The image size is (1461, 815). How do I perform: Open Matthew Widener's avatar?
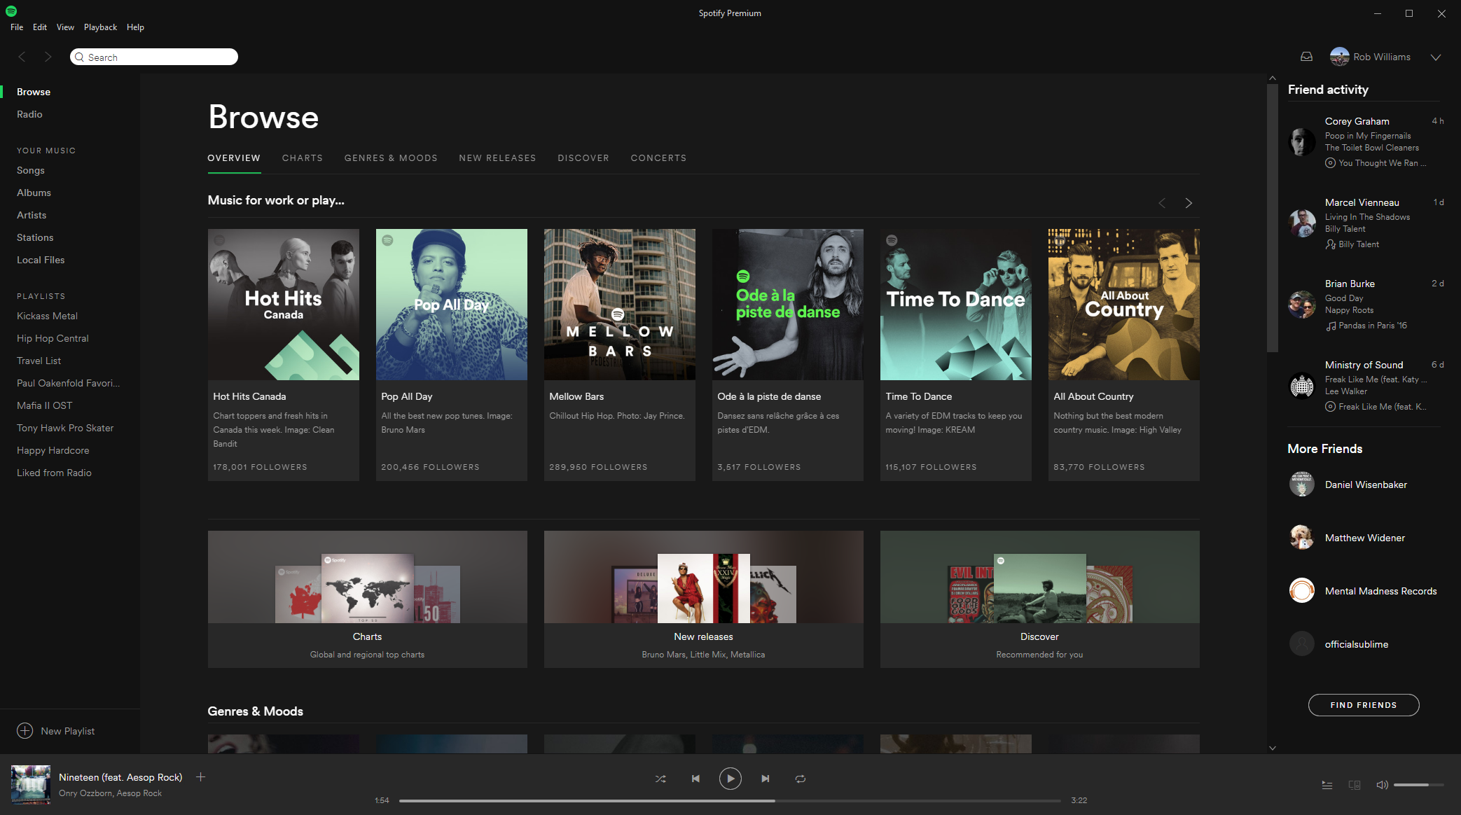1302,538
